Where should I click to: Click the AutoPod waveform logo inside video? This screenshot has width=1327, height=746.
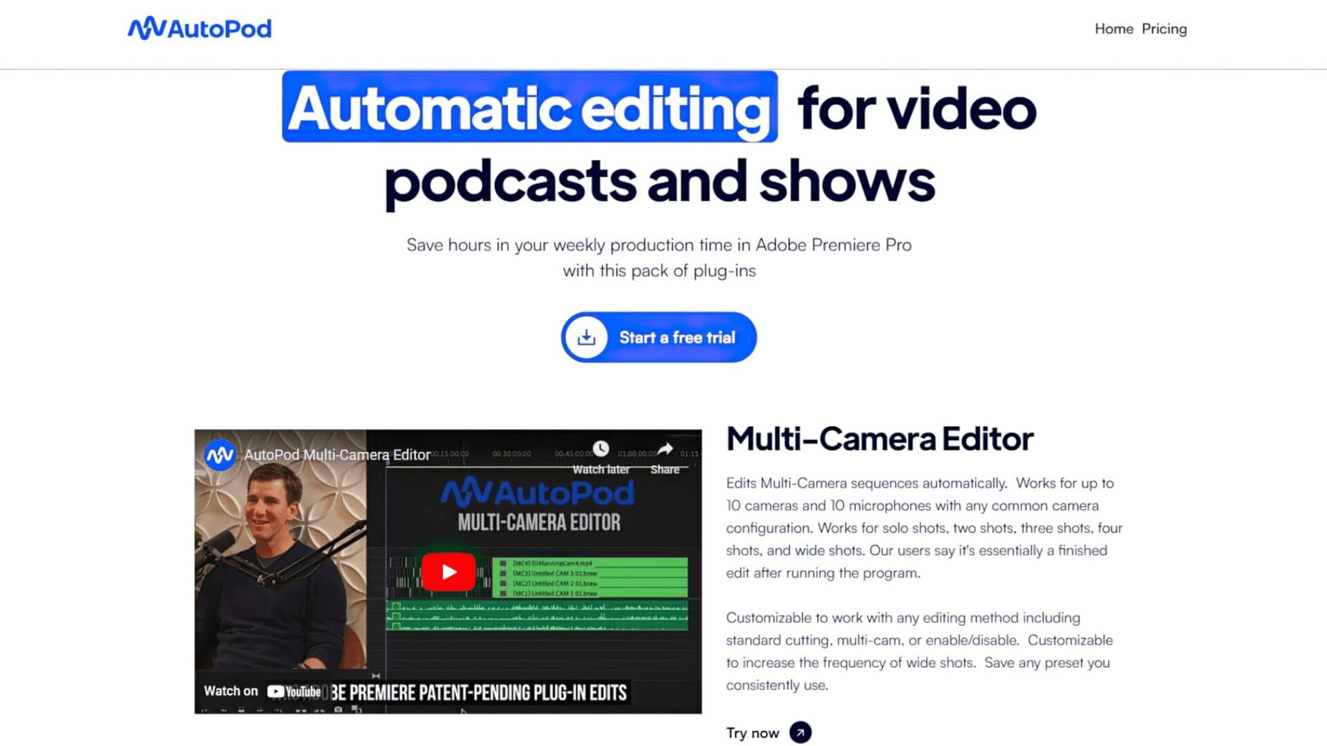coord(467,492)
